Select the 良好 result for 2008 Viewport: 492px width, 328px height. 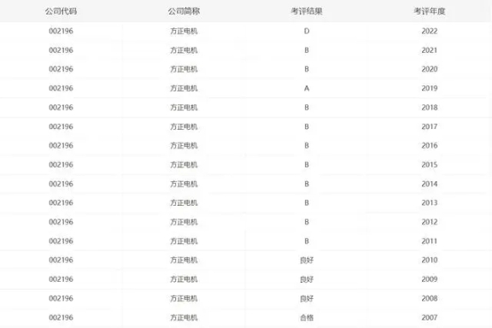click(x=307, y=298)
